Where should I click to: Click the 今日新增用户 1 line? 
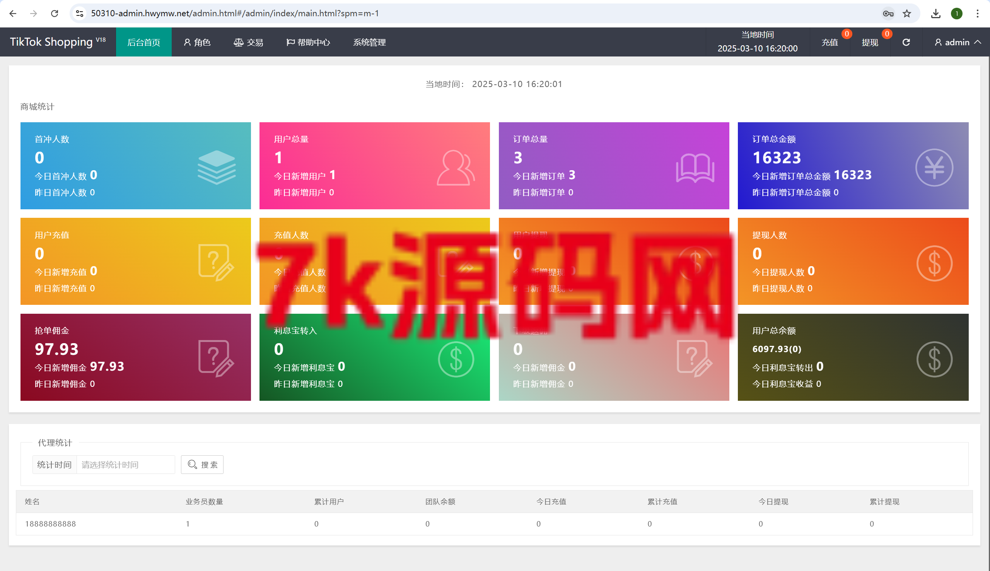[304, 175]
